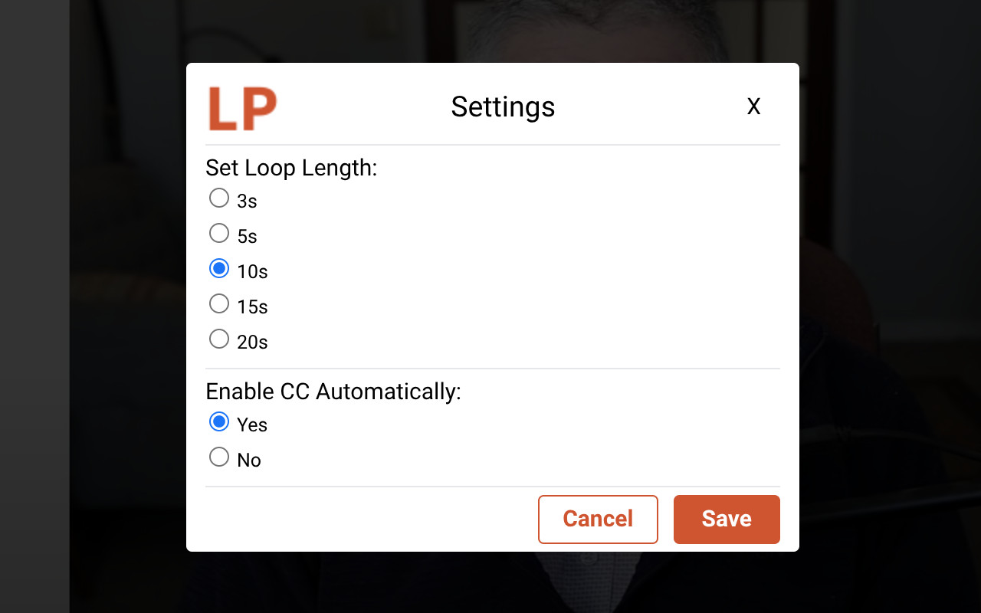Close the Settings dialog with the X
The width and height of the screenshot is (981, 613).
point(754,107)
